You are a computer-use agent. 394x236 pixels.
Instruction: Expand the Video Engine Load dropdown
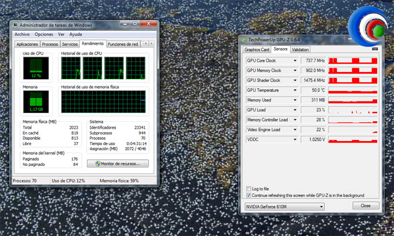[295, 129]
